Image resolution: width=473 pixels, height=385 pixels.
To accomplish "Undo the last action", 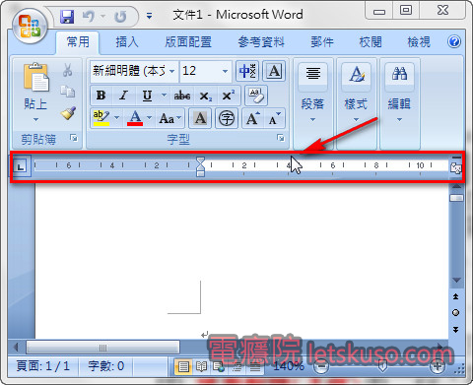I will [89, 16].
